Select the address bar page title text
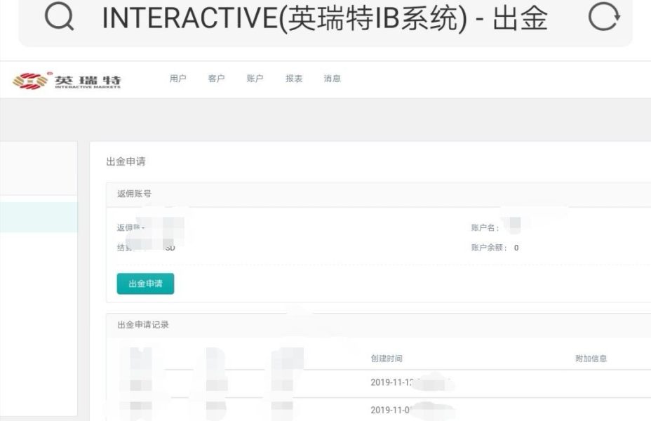 (x=325, y=18)
